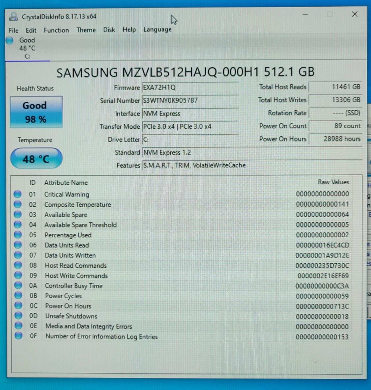Click the status orb for Power On Hours row 0C
The width and height of the screenshot is (371, 390).
(18, 305)
